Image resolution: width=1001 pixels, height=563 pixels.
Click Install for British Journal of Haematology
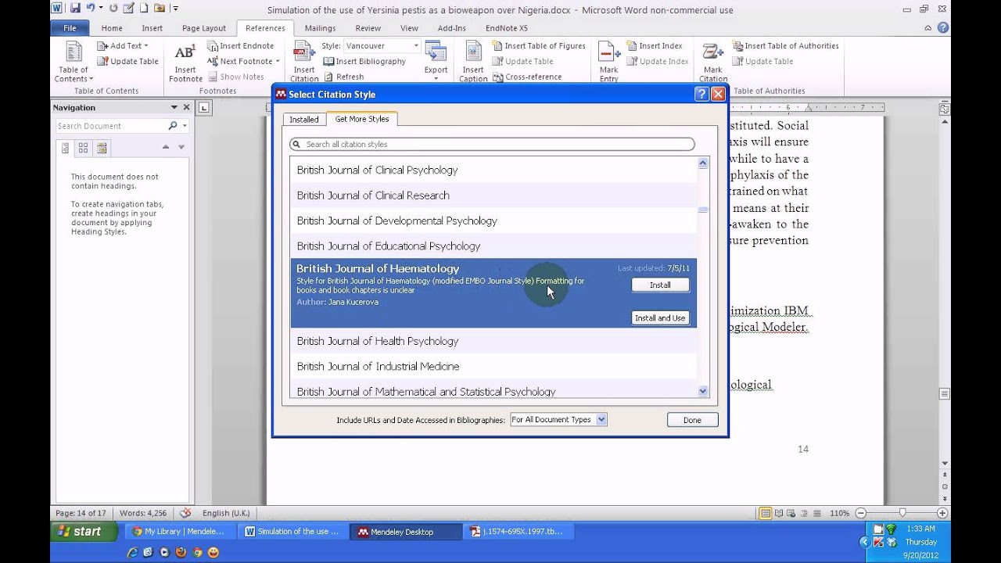point(660,285)
